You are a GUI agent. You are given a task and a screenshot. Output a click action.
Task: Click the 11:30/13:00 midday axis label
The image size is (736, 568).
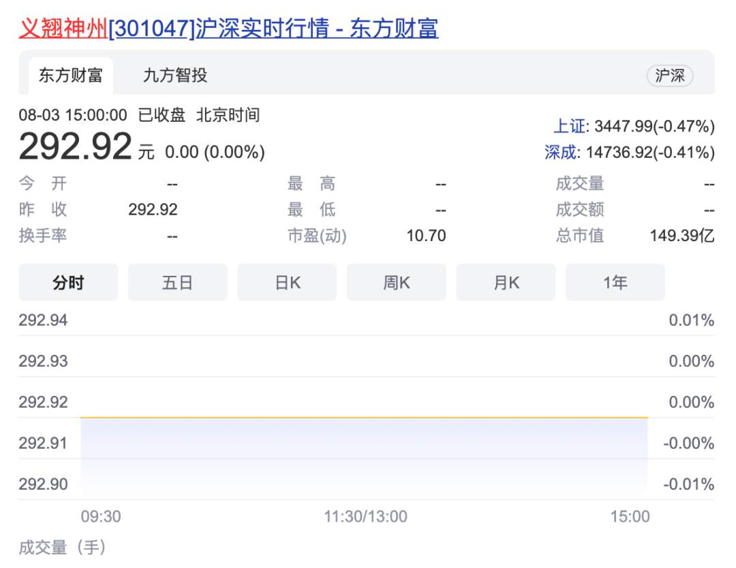pyautogui.click(x=365, y=517)
